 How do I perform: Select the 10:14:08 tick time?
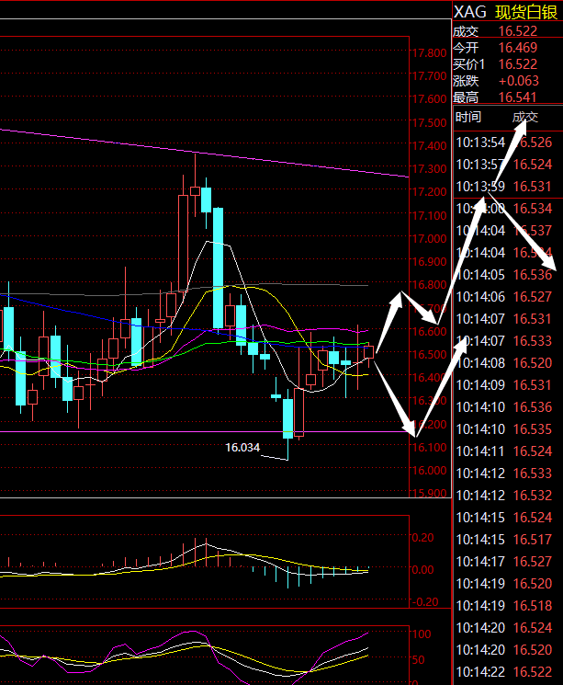coord(480,363)
